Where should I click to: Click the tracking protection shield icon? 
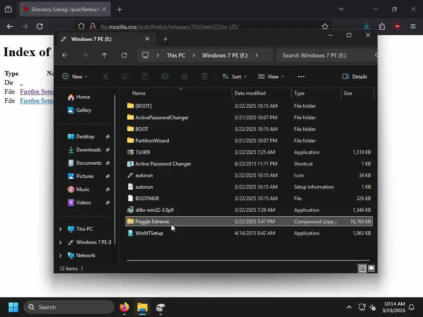81,26
